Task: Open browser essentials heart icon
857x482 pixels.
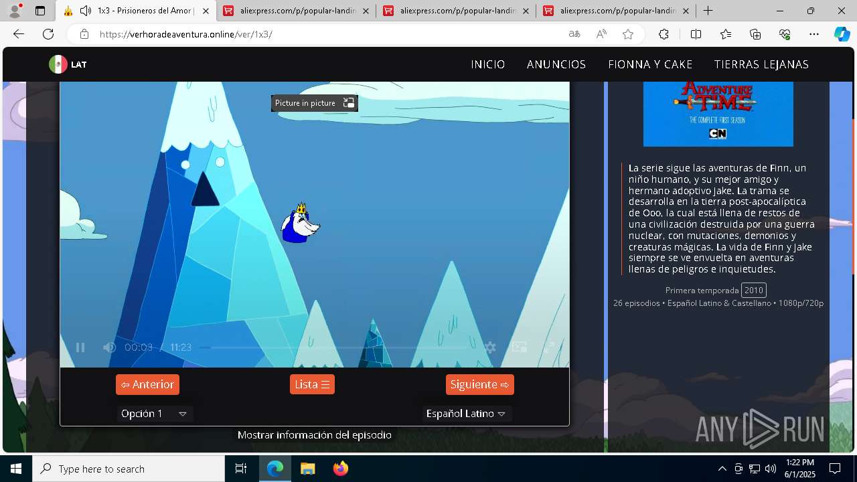Action: (785, 34)
